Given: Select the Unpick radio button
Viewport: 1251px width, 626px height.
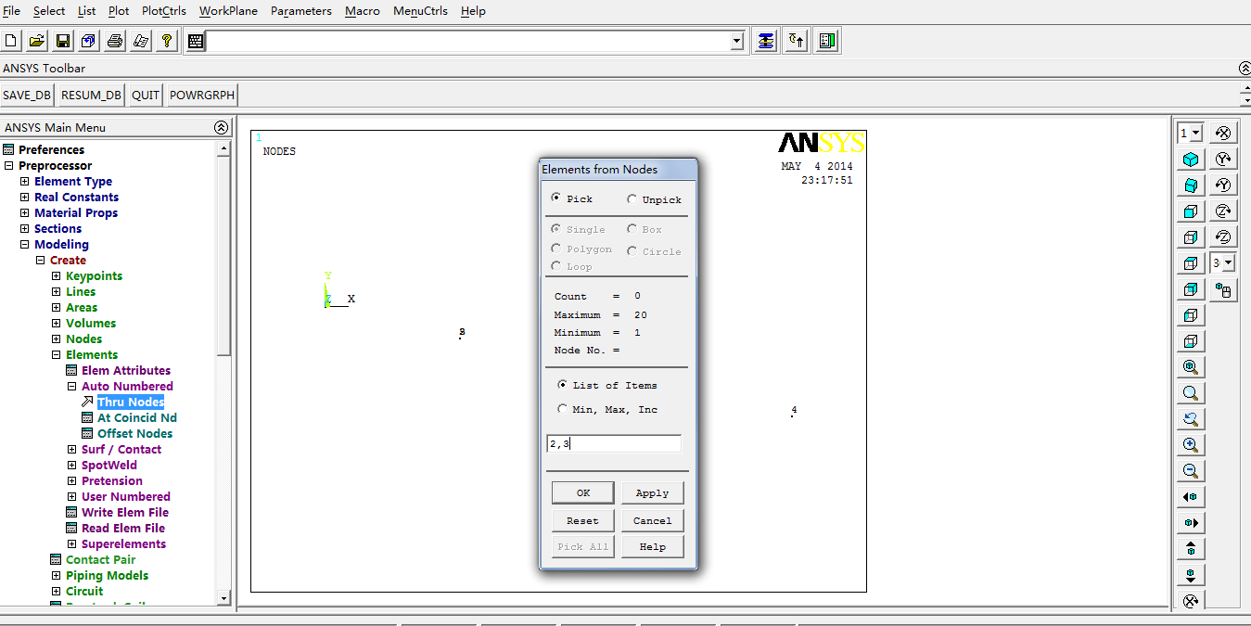Looking at the screenshot, I should coord(632,198).
